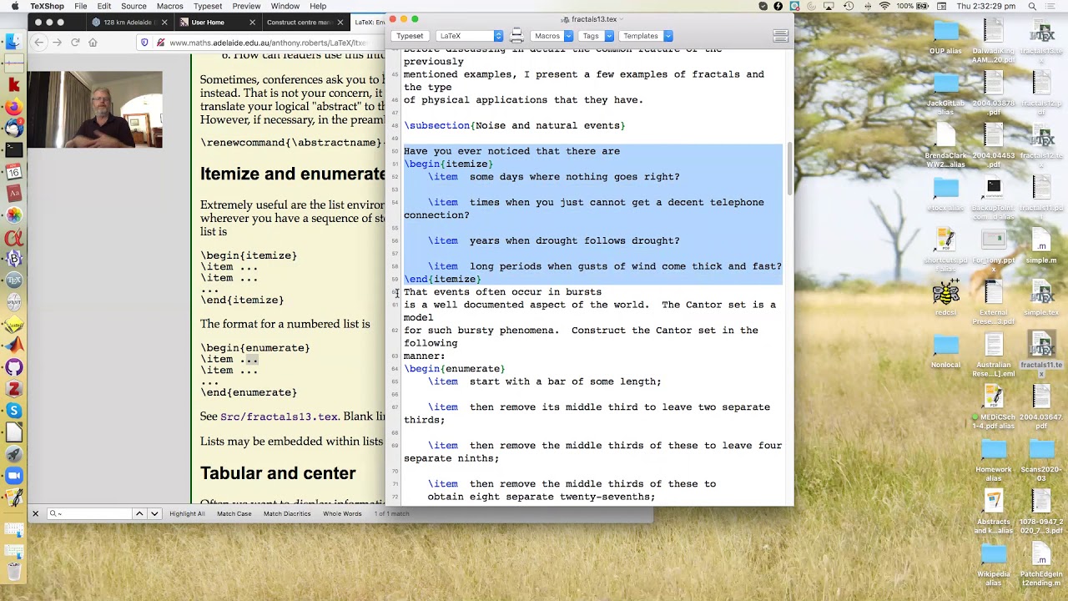
Task: Click the browser forward arrow
Action: tap(57, 43)
